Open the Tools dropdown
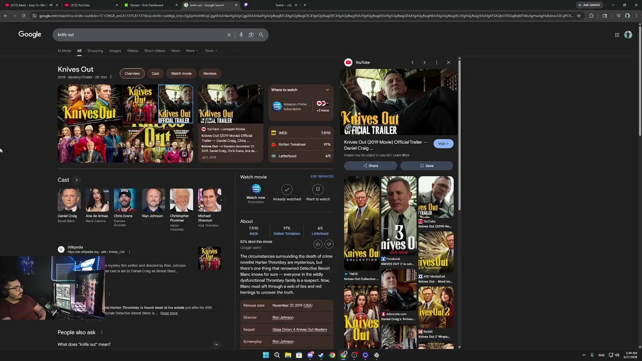Image resolution: width=642 pixels, height=361 pixels. pos(211,51)
